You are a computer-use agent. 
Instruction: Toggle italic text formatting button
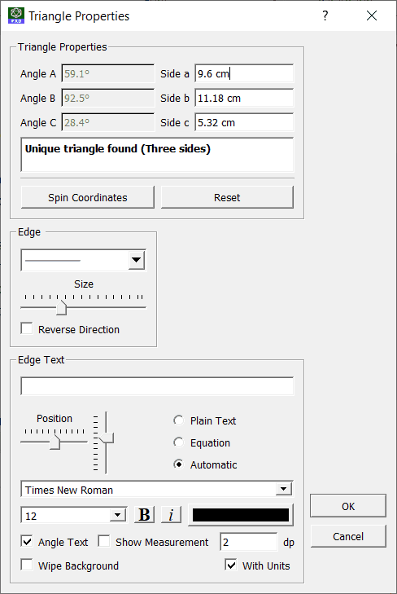click(171, 515)
